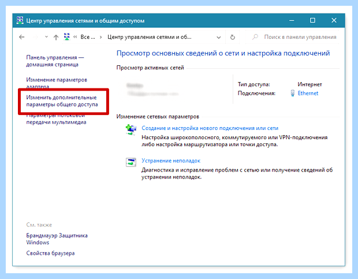The width and height of the screenshot is (358, 279).
Task: Click the Ethernet adapter icon
Action: click(x=293, y=93)
